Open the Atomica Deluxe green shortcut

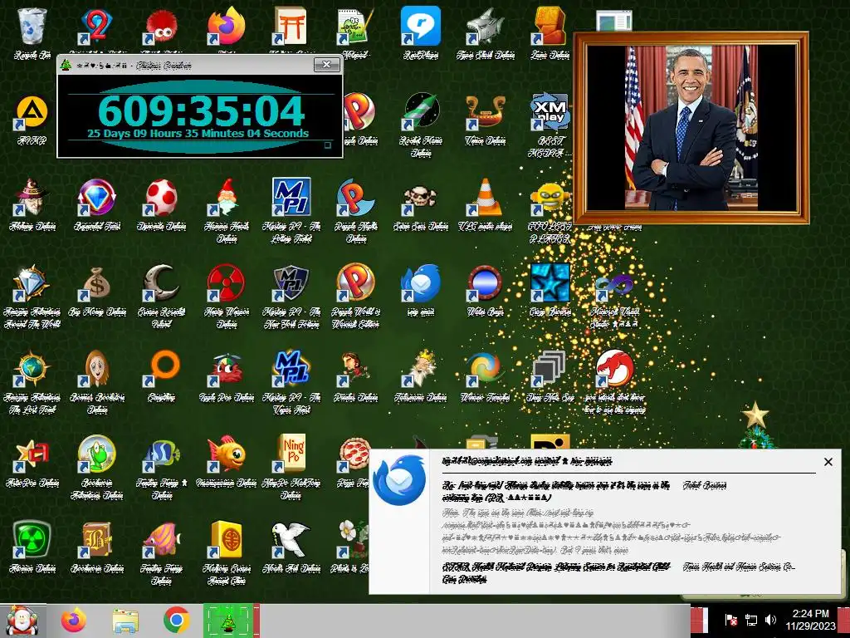(x=32, y=540)
